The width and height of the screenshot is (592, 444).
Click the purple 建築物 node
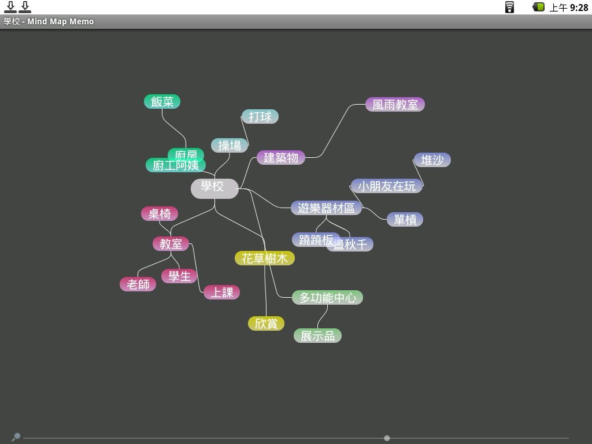coord(281,157)
